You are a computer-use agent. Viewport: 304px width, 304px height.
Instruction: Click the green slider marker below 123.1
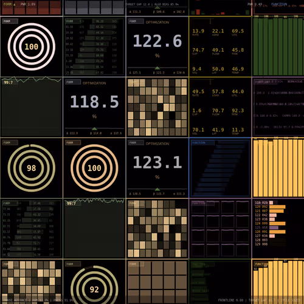pyautogui.click(x=157, y=189)
